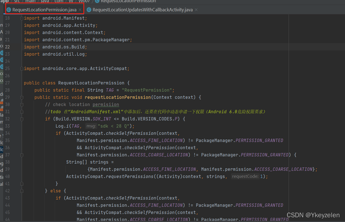Click method name requestLocationPermission on line 29
The width and height of the screenshot is (345, 222).
118,97
